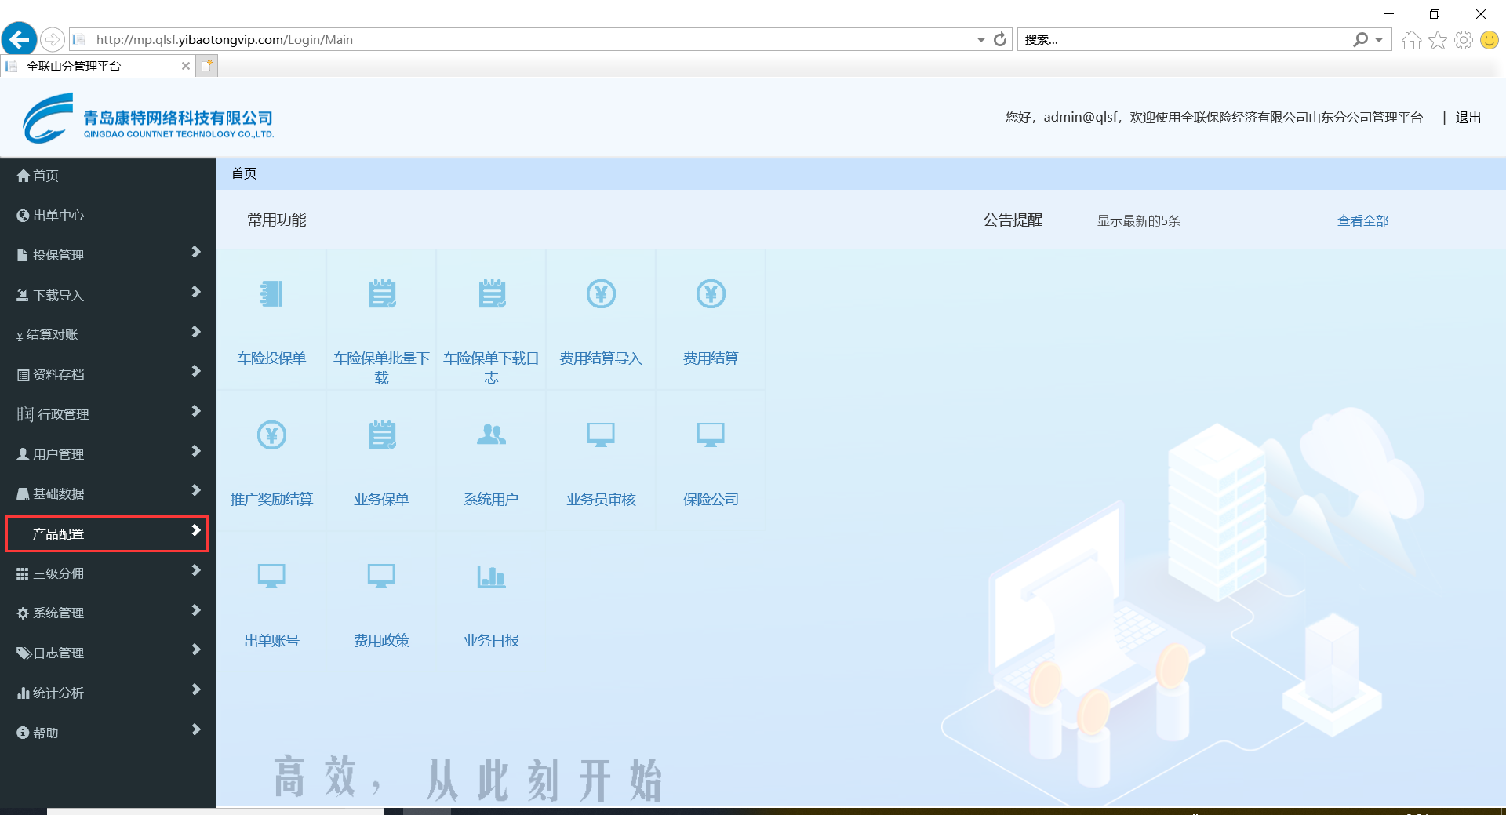Click the 出单账号 monitor icon
Screen dimensions: 1506x815
click(271, 577)
